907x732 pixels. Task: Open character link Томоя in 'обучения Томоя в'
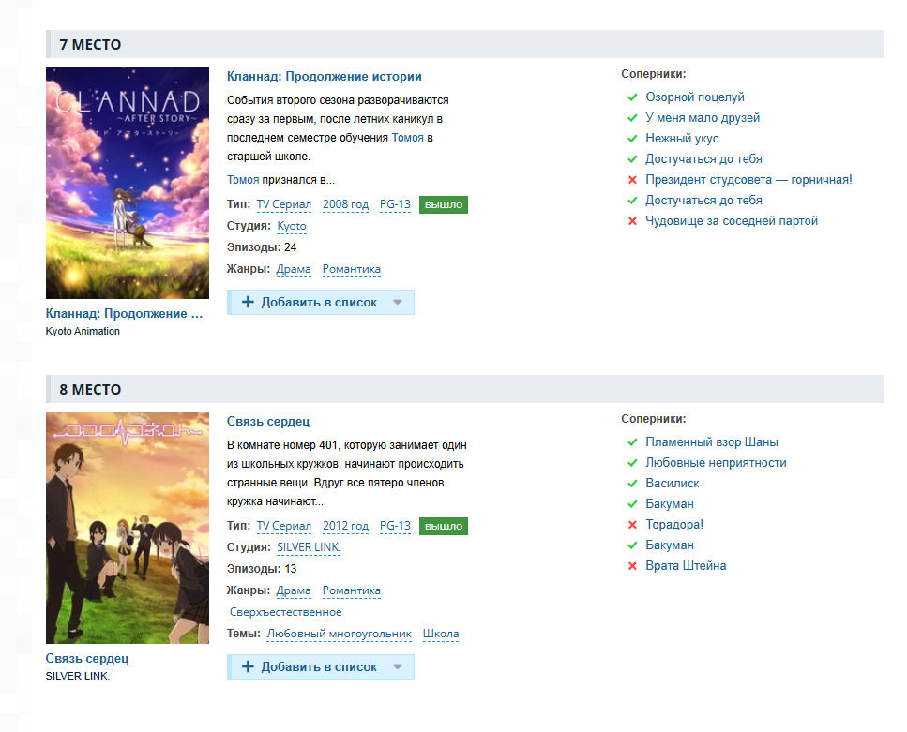coord(408,138)
